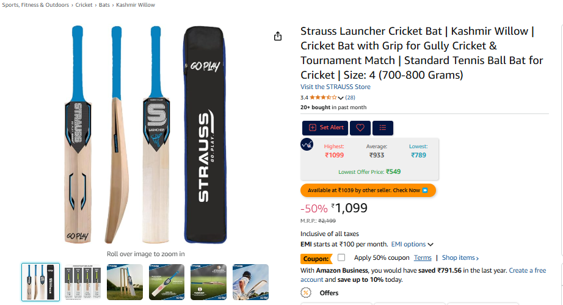Open the coupon Terms link

tap(423, 257)
